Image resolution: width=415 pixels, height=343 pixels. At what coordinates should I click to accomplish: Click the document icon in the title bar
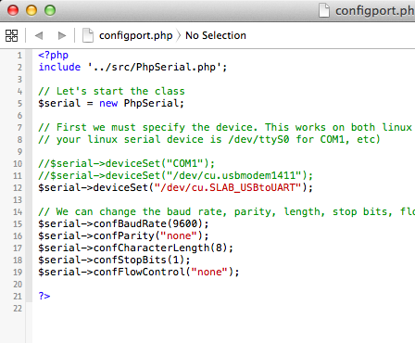[x=324, y=10]
